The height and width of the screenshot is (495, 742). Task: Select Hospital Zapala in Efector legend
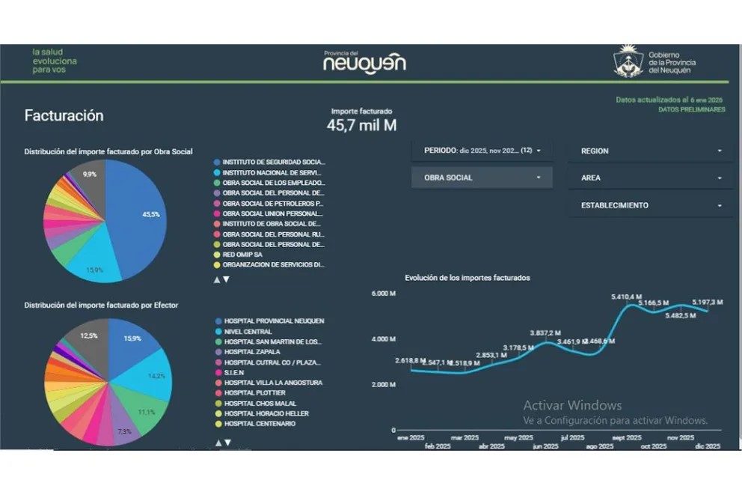click(x=252, y=352)
